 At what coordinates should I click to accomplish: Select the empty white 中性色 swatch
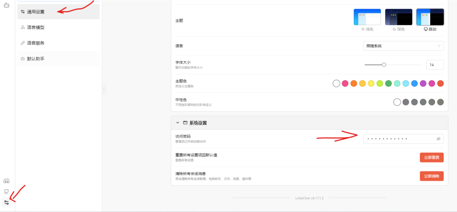coord(397,102)
